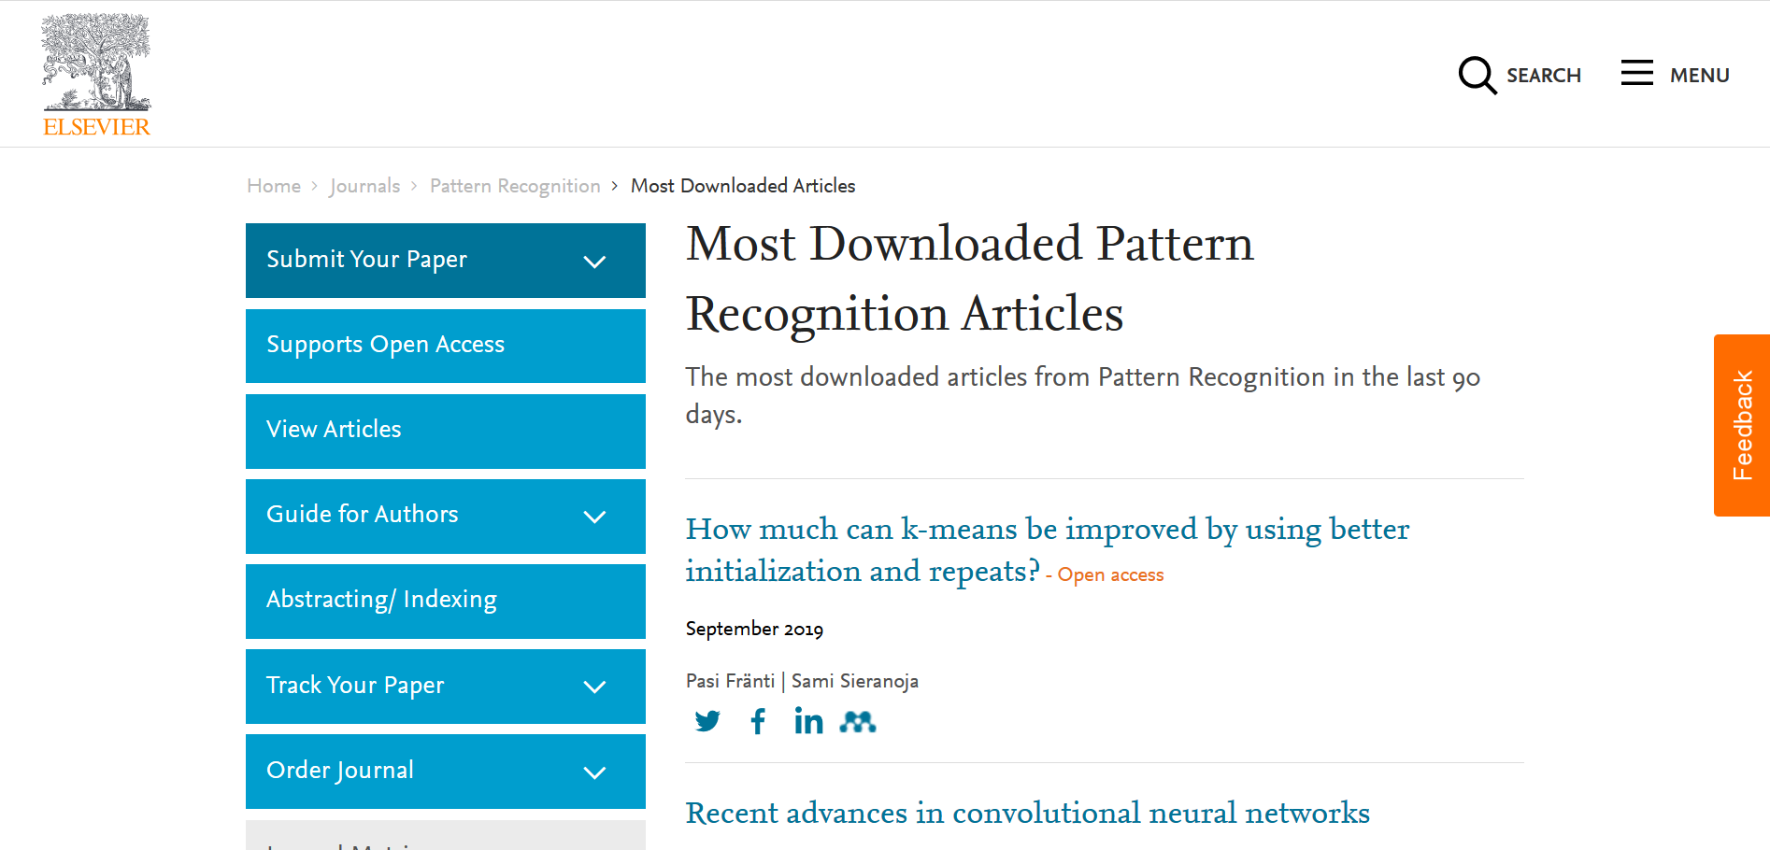This screenshot has height=850, width=1770.
Task: Share the k-means article on Twitter
Action: click(x=707, y=721)
